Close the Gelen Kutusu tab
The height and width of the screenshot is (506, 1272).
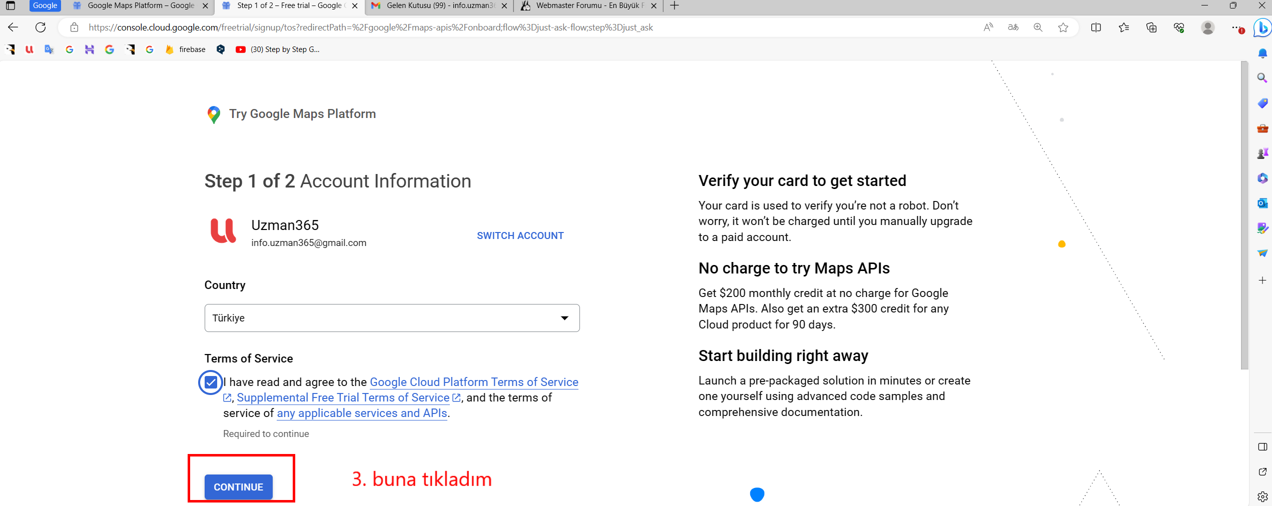504,6
